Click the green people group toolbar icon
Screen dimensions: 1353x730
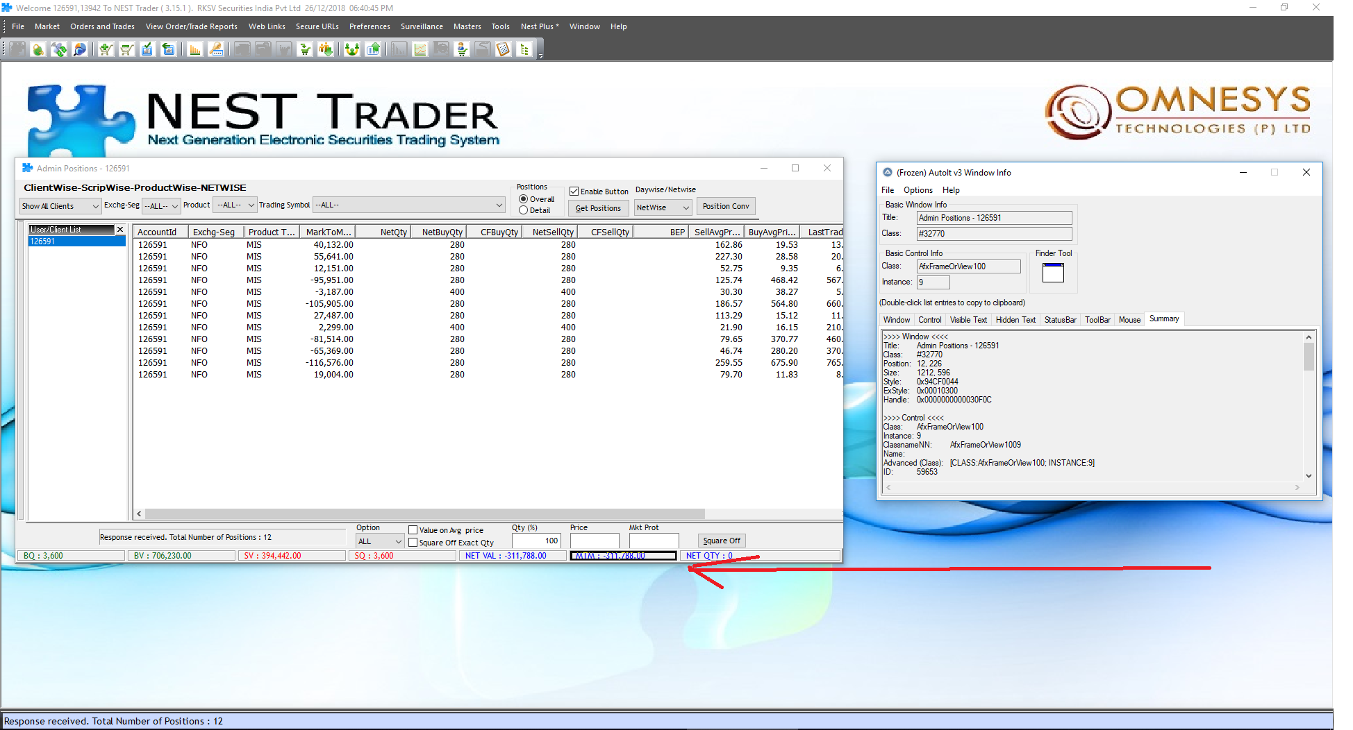(x=351, y=49)
